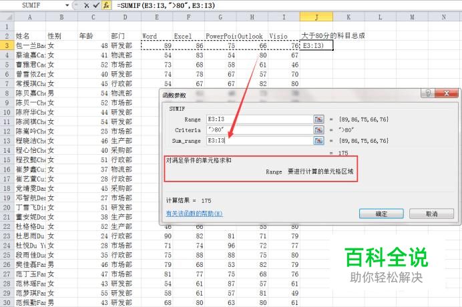The image size is (462, 307).
Task: Click the 性别 header cell
Action: [x=61, y=36]
